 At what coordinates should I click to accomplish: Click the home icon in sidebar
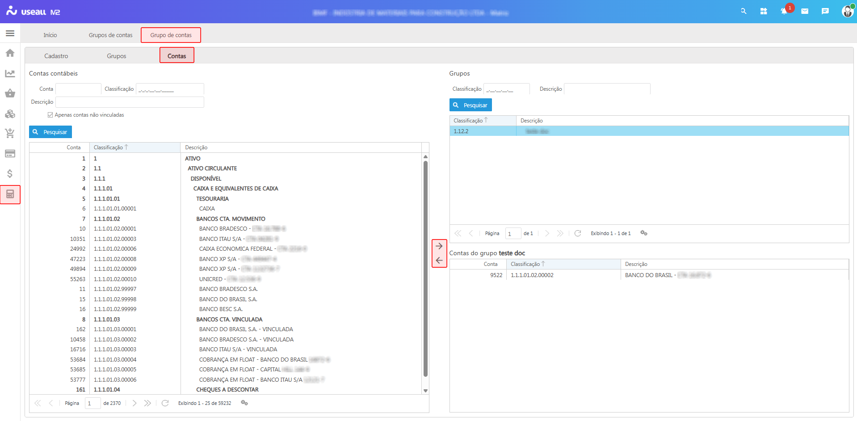coord(10,53)
